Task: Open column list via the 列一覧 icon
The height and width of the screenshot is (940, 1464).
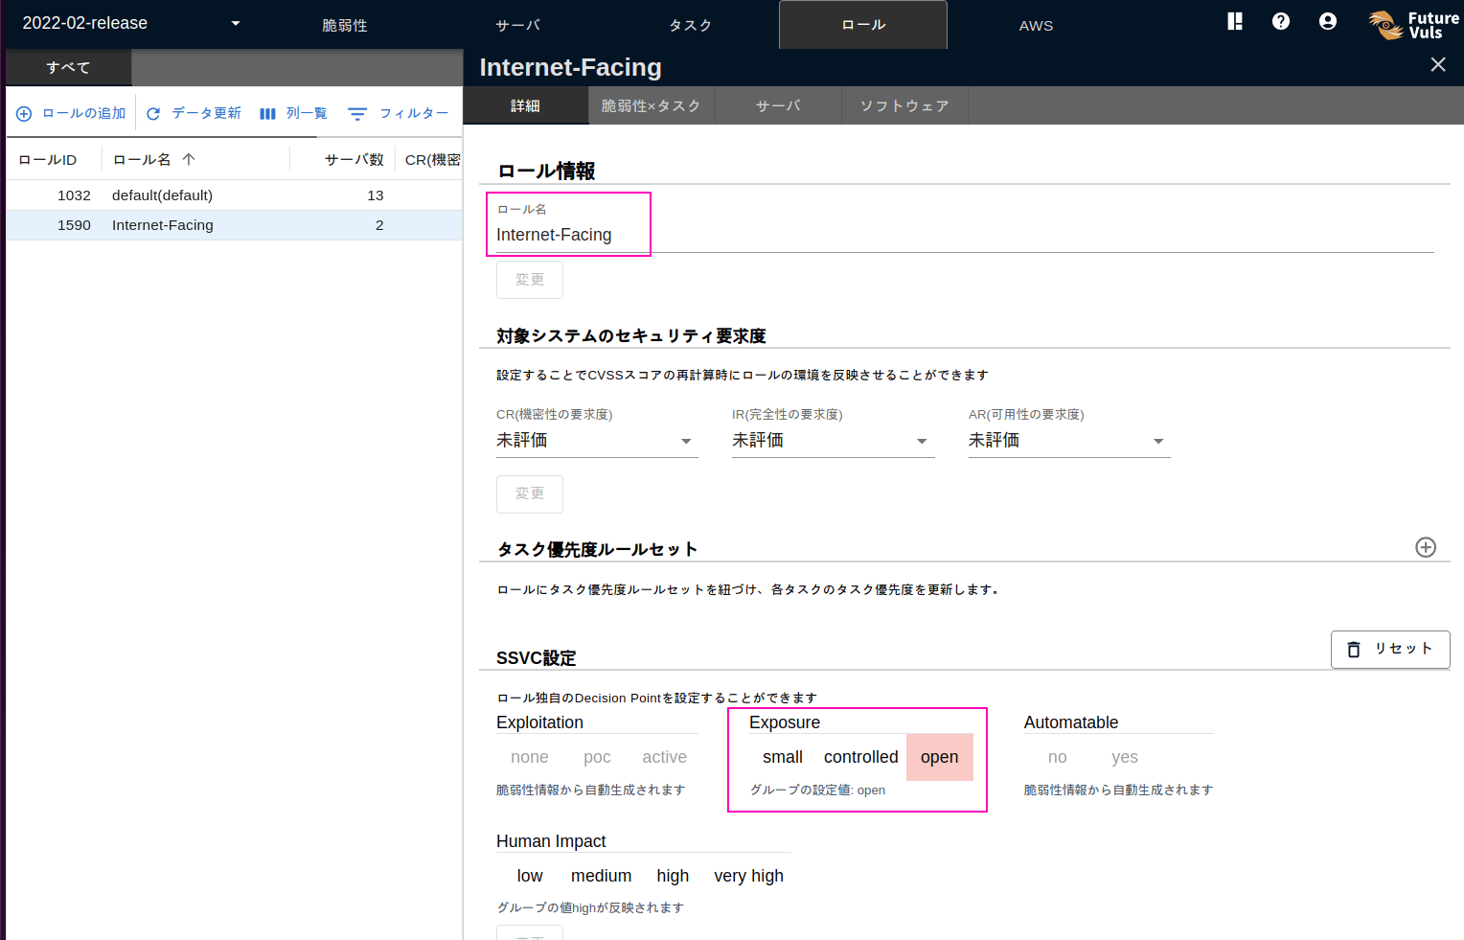Action: click(x=267, y=112)
